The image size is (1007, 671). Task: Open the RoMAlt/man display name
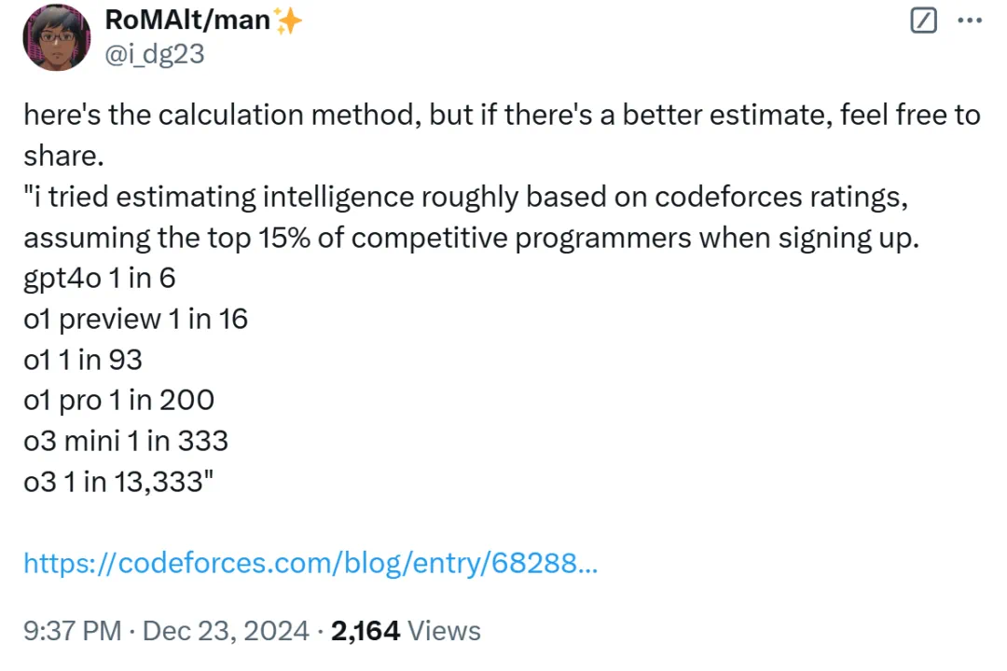pos(187,21)
